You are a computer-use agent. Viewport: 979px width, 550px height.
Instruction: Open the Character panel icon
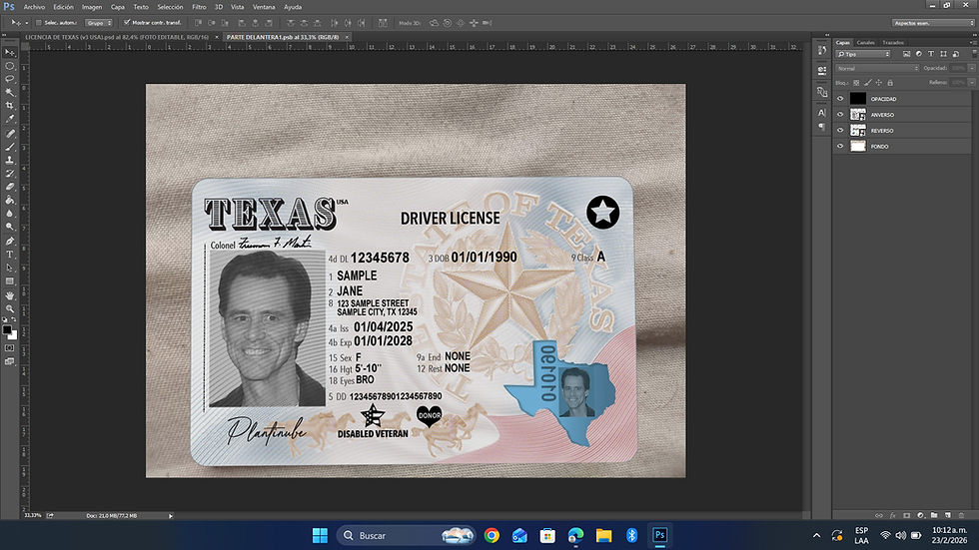tap(821, 113)
